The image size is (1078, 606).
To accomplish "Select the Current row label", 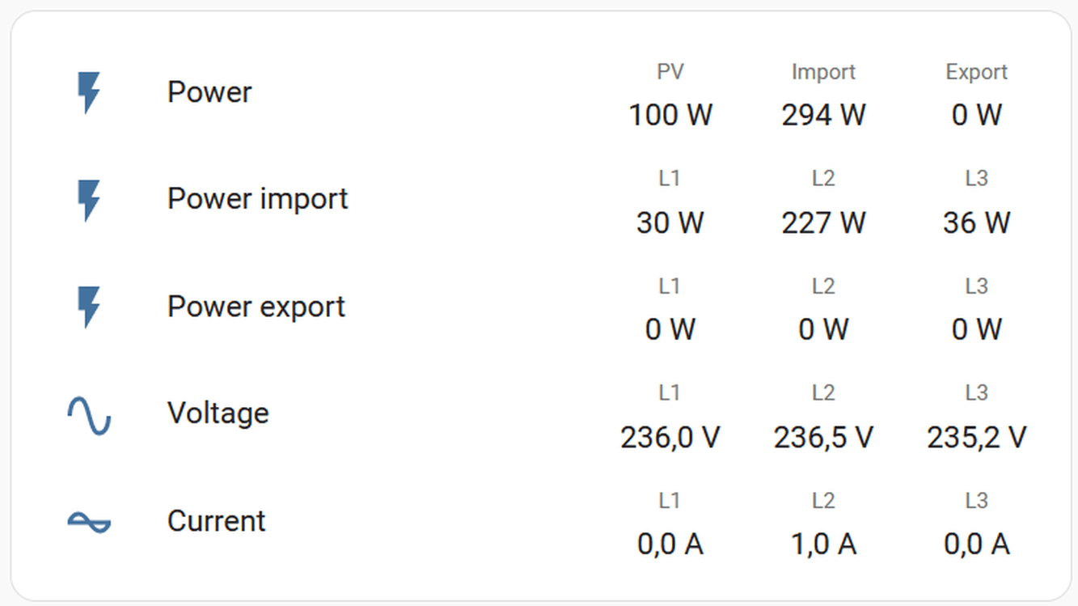I will coord(216,521).
